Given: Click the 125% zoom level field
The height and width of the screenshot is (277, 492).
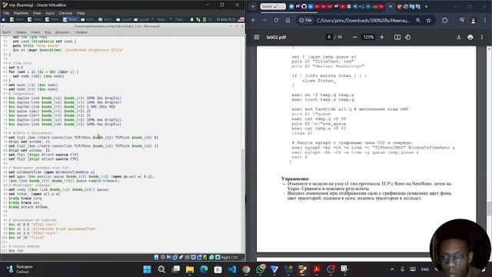Looking at the screenshot, I should [x=368, y=37].
